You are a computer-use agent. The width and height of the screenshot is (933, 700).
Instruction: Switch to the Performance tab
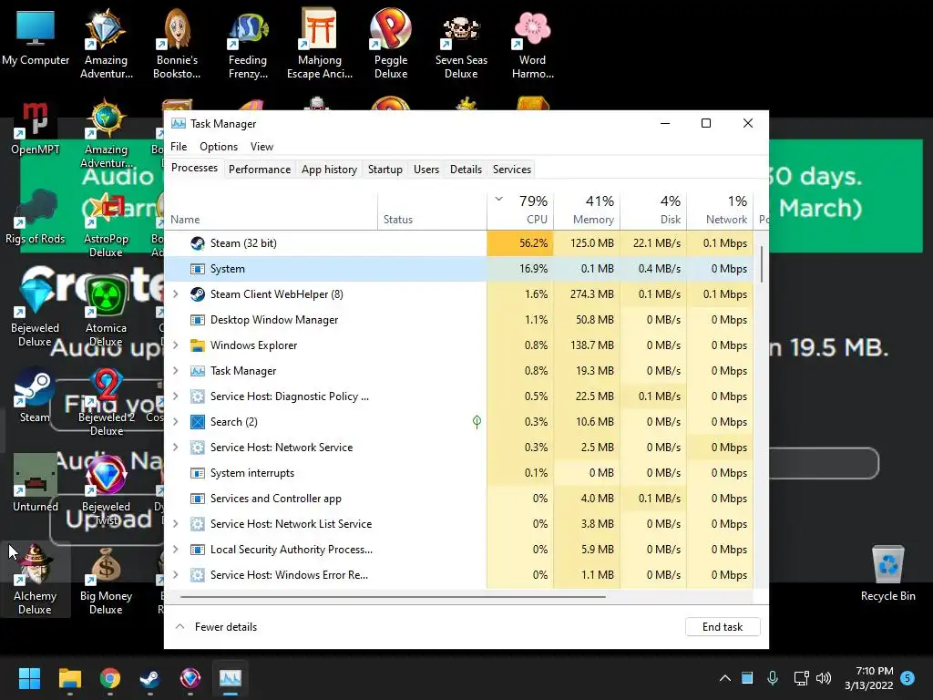coord(260,169)
